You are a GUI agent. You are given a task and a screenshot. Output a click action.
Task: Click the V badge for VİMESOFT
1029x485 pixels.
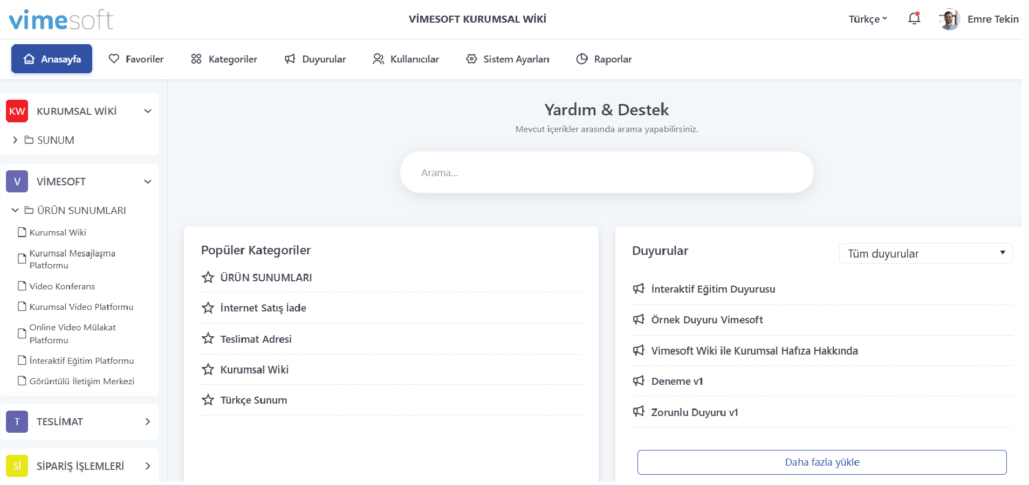pos(17,182)
